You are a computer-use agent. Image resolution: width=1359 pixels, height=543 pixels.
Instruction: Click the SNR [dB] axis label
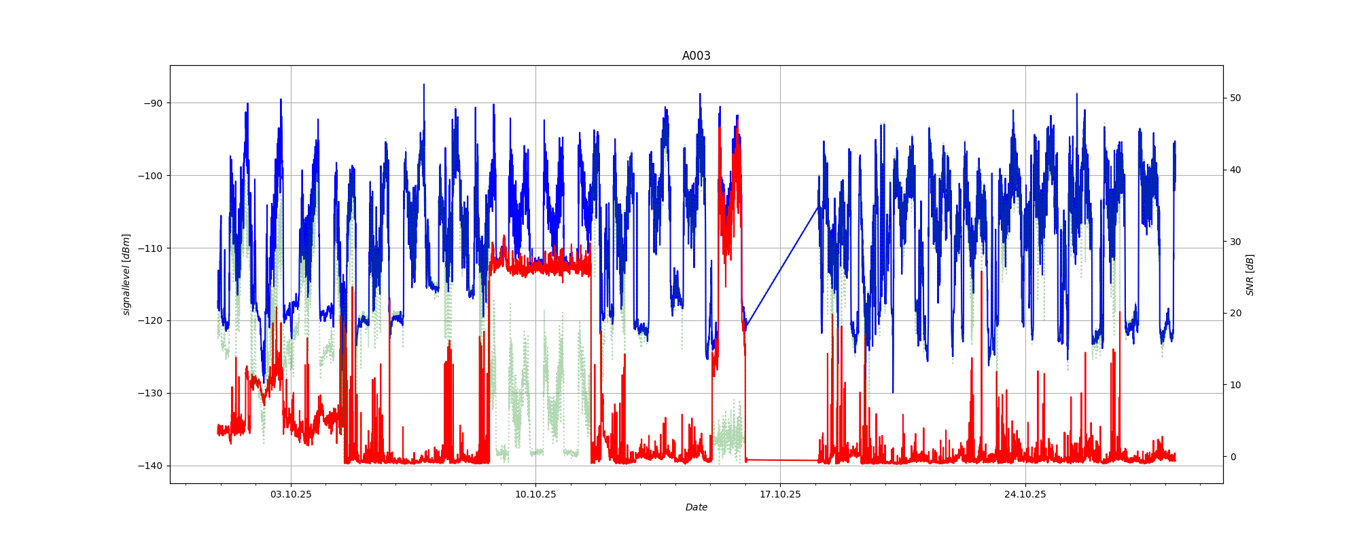[1250, 274]
